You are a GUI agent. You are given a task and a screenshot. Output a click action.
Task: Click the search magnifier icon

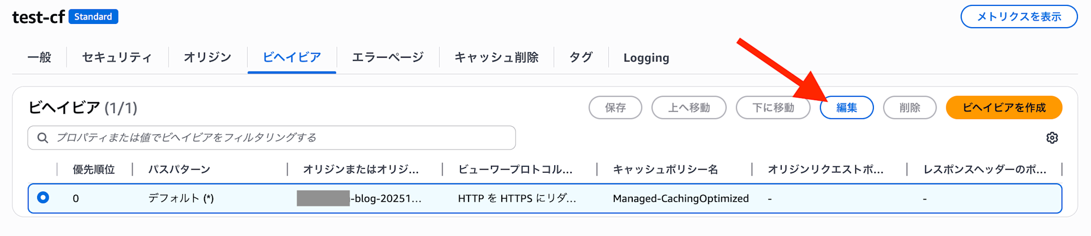[x=43, y=138]
